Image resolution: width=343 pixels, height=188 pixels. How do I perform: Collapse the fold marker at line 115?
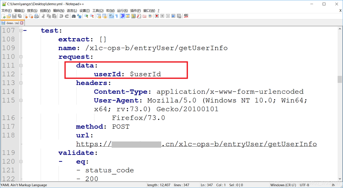21,100
